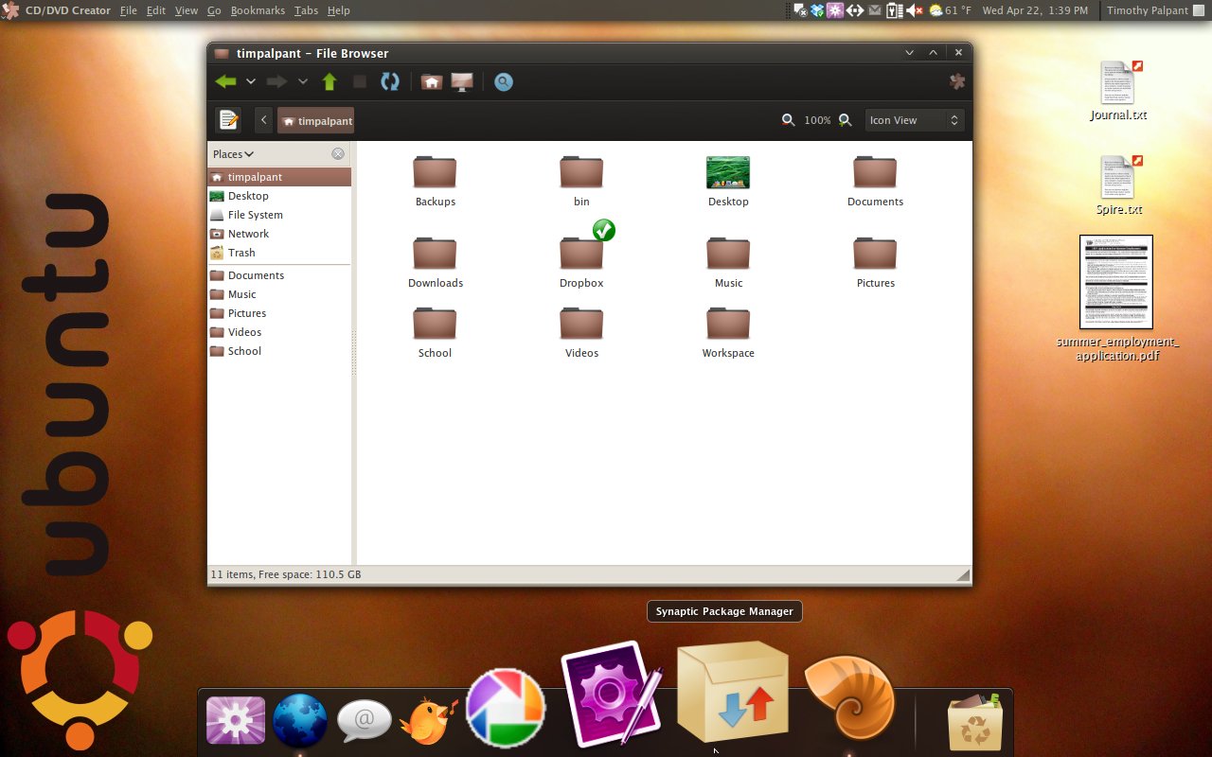Select the Workspace folder icon
The image size is (1212, 757).
[728, 324]
